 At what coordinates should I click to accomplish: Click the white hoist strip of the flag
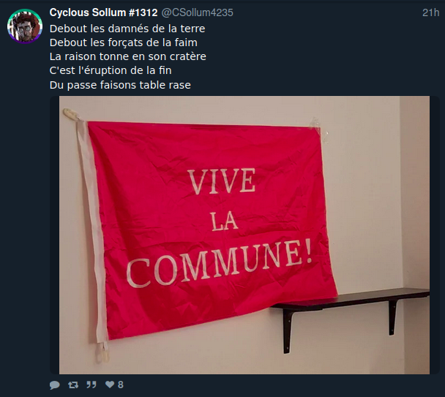91,231
